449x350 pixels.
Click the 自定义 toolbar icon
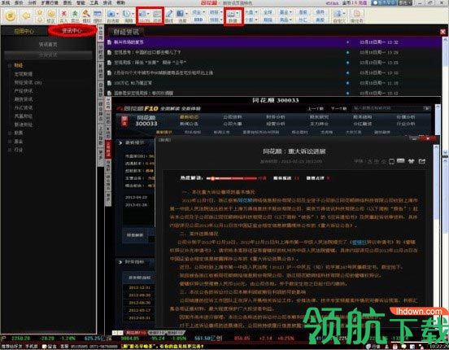click(x=340, y=16)
